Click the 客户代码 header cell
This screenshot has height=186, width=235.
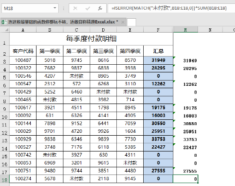coord(23,51)
